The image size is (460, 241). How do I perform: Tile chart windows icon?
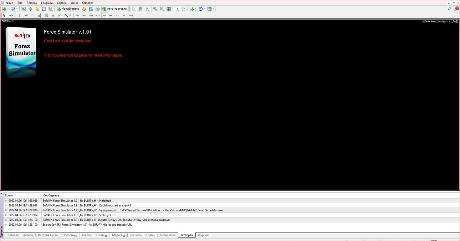click(169, 9)
